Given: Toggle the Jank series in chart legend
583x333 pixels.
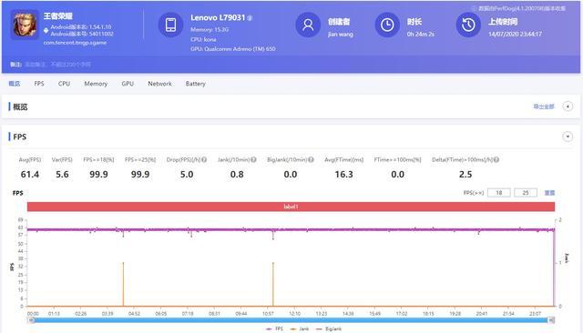Looking at the screenshot, I should point(300,329).
